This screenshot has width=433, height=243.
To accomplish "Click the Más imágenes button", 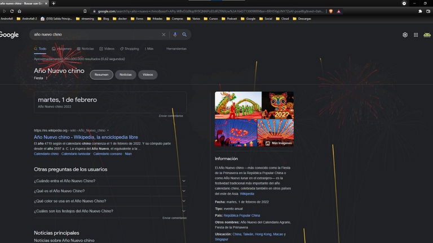I will (x=279, y=143).
